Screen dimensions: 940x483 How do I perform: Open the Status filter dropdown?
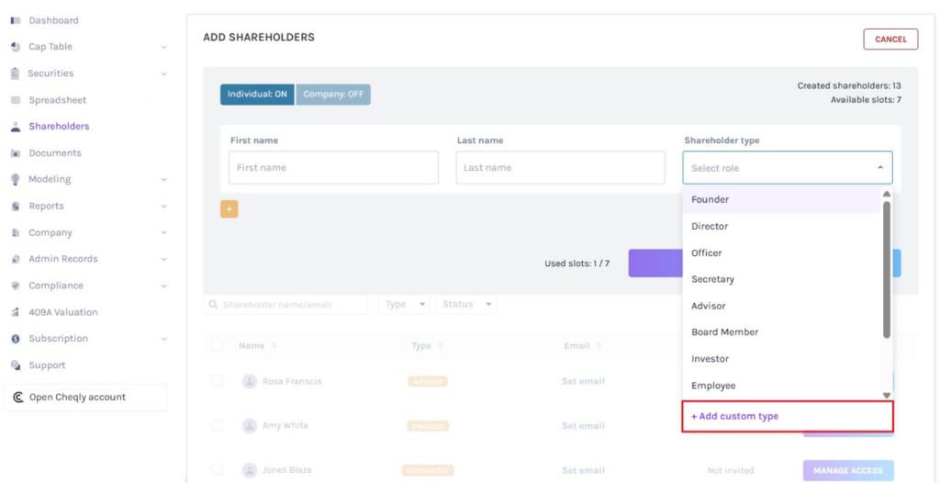(465, 304)
